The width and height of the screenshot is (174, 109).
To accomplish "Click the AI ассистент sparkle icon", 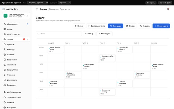I will (5, 24).
